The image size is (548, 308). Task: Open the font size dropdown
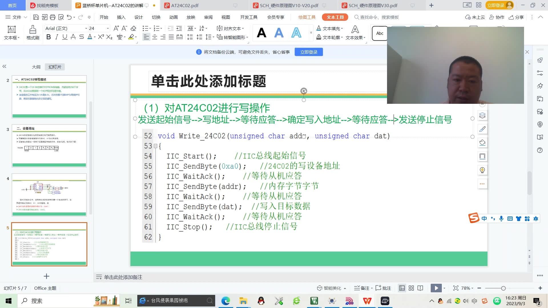(x=108, y=28)
